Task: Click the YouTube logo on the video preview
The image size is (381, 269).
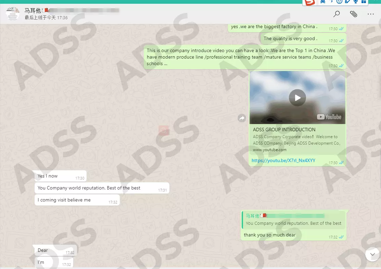Action: click(x=329, y=117)
